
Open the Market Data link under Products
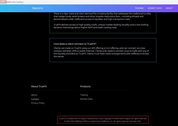[86, 99]
